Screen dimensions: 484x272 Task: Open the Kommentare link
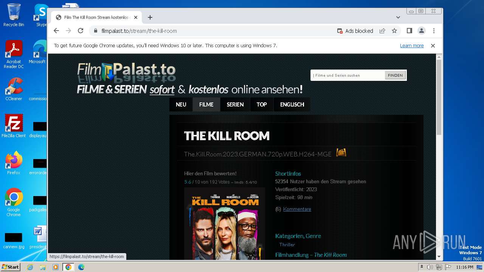(297, 209)
